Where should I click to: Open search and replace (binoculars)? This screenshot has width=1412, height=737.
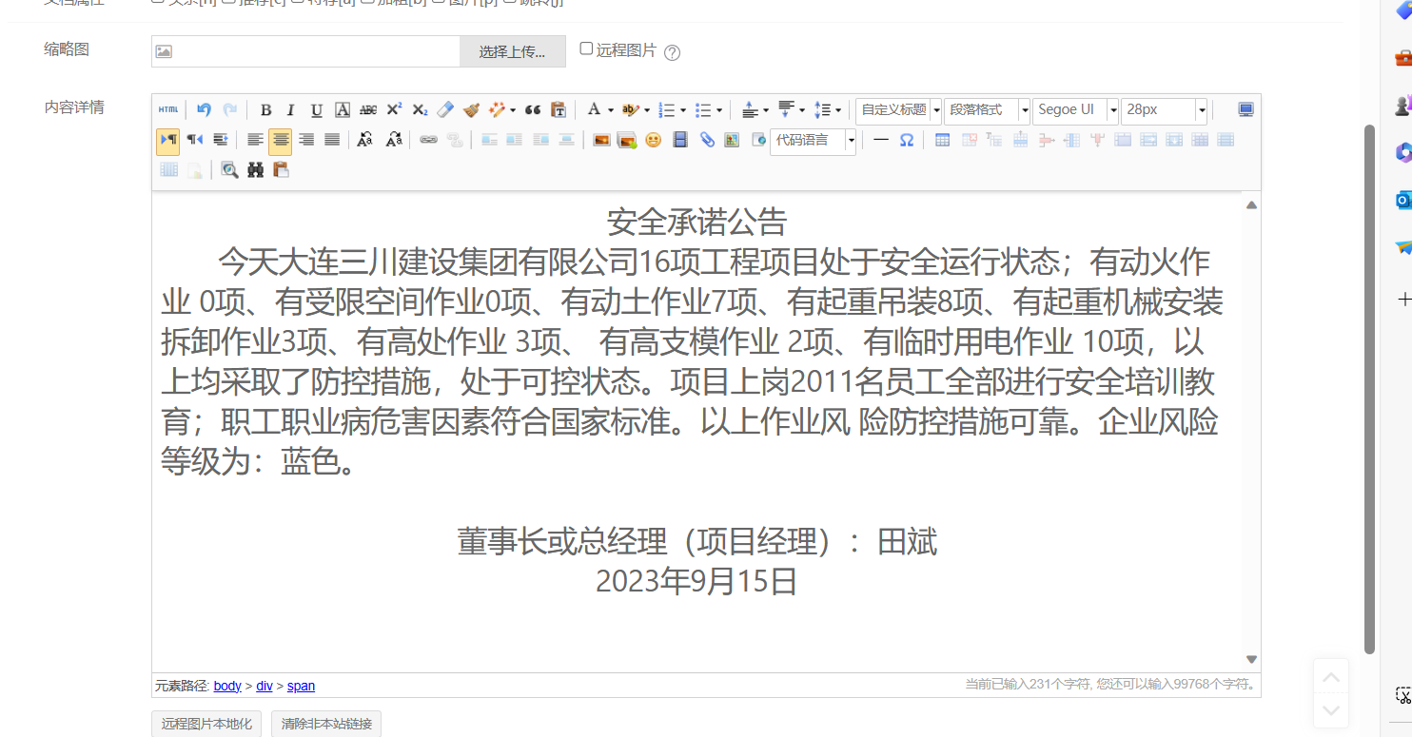255,169
